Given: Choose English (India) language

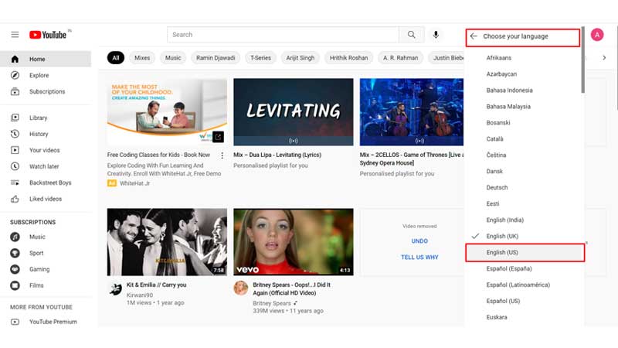Looking at the screenshot, I should pos(525,220).
